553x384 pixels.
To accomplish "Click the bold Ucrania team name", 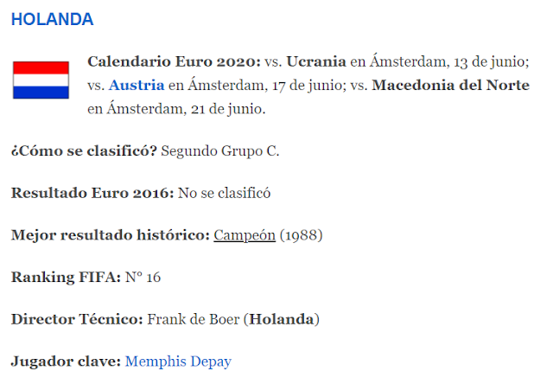I will [316, 61].
